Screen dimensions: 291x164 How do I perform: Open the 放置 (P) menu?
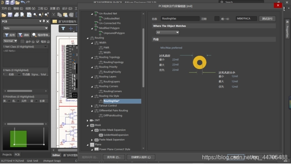[55, 8]
